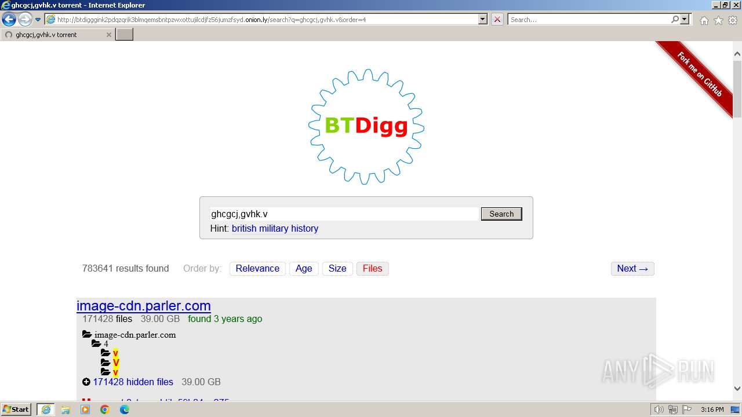The image size is (742, 417).
Task: Open image-cdn.parler.com result link
Action: click(x=144, y=306)
